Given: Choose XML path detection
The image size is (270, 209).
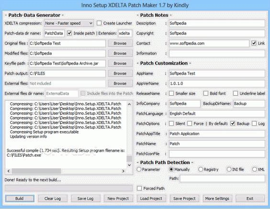Looking at the screenshot, I should (x=255, y=169).
